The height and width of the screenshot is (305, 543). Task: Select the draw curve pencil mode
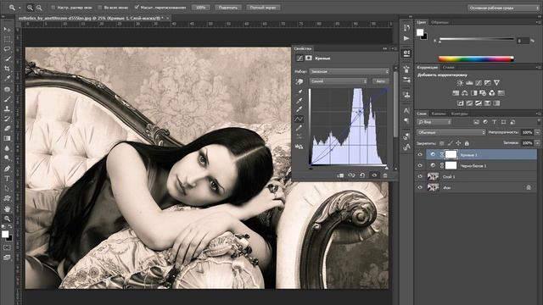pyautogui.click(x=299, y=128)
